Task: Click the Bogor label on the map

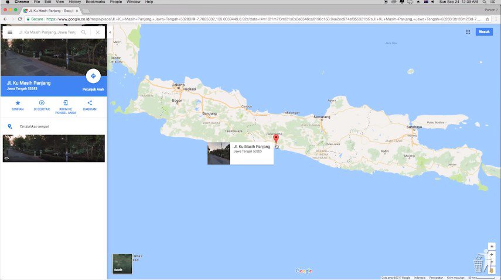Action: coord(177,101)
